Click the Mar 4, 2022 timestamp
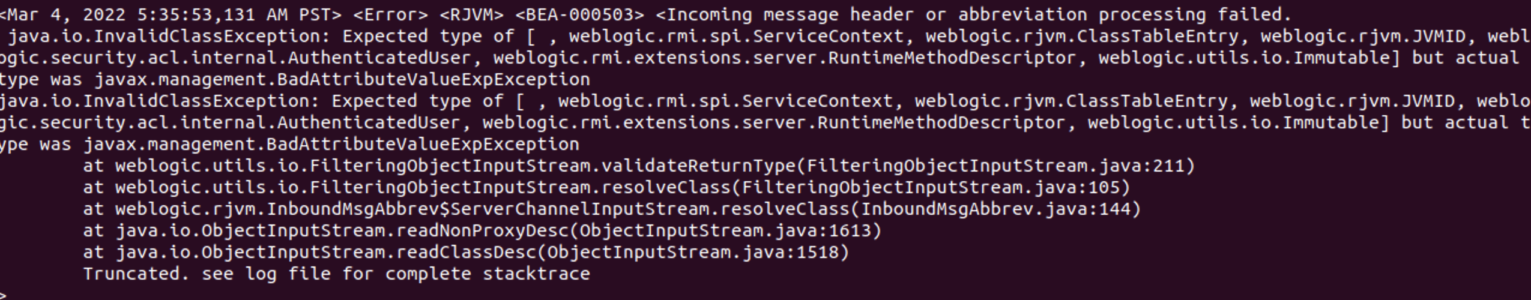Image resolution: width=1531 pixels, height=300 pixels. coord(171,14)
